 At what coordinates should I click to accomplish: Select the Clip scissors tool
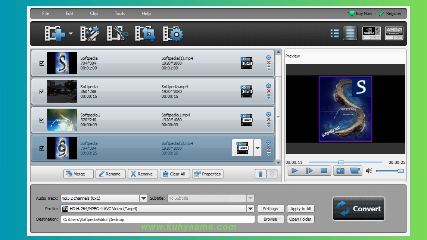click(x=117, y=34)
